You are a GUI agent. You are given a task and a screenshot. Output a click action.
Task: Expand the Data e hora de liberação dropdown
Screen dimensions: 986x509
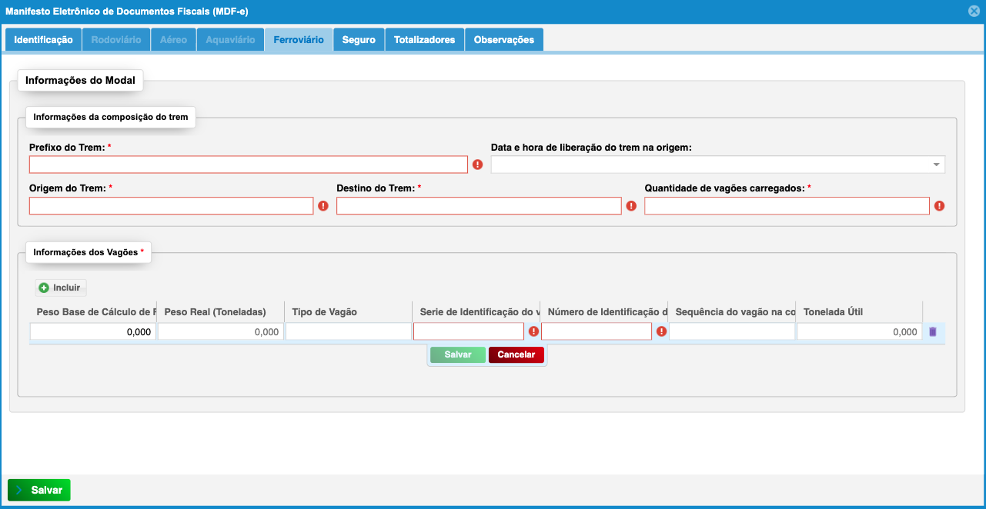[936, 165]
